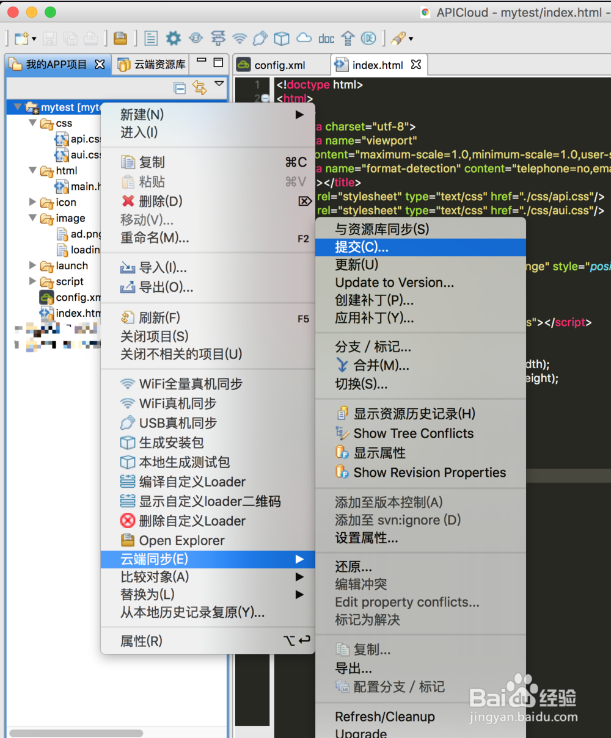Image resolution: width=611 pixels, height=738 pixels.
Task: Click the flashlight search toolbar icon
Action: (x=398, y=38)
